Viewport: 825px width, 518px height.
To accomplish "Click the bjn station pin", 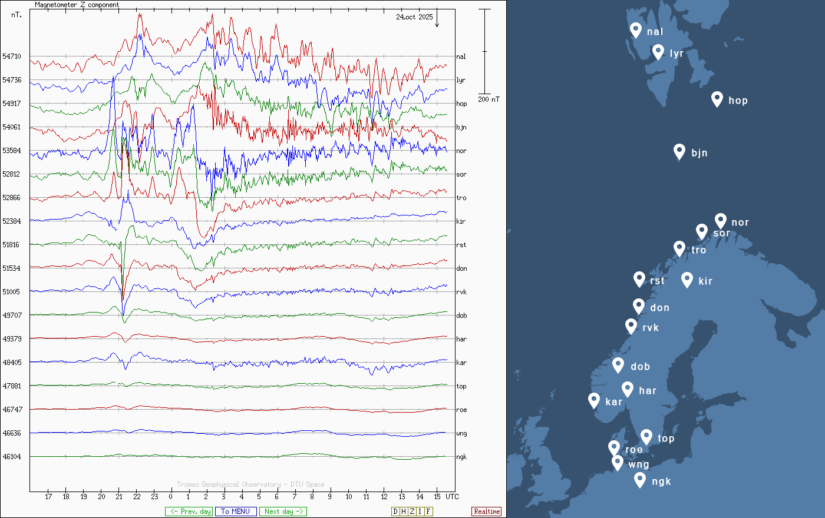I will click(679, 151).
